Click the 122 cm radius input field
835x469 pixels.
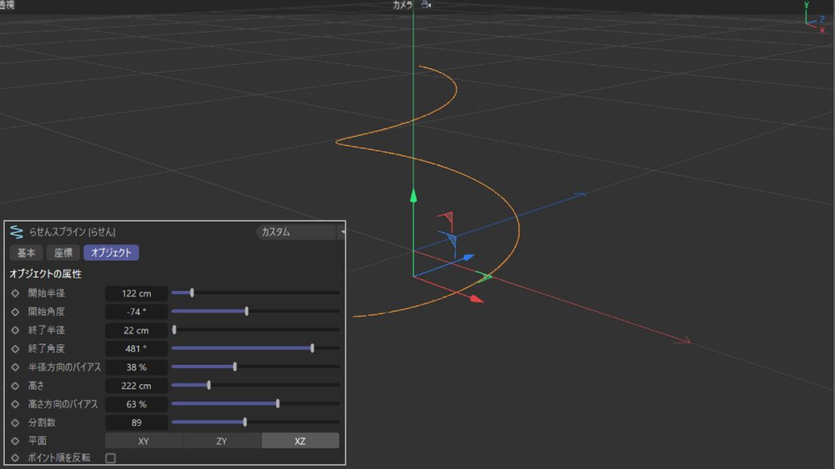pyautogui.click(x=136, y=292)
